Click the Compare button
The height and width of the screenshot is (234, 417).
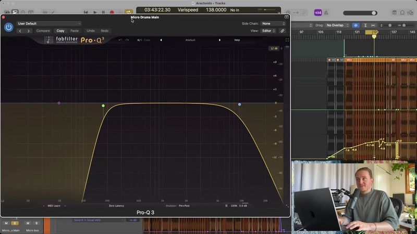pyautogui.click(x=43, y=31)
